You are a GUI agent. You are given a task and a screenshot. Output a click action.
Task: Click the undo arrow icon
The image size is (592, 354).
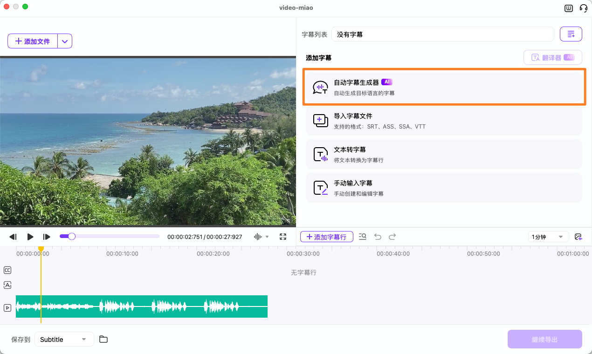pyautogui.click(x=378, y=237)
